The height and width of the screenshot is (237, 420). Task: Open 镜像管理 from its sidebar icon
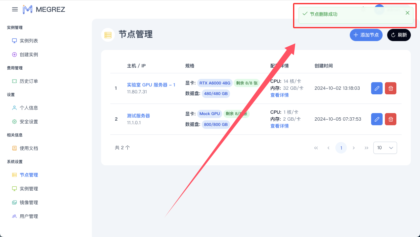coord(14,202)
